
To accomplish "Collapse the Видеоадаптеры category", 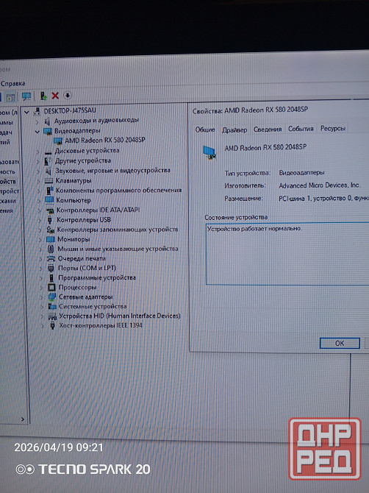I will point(37,132).
